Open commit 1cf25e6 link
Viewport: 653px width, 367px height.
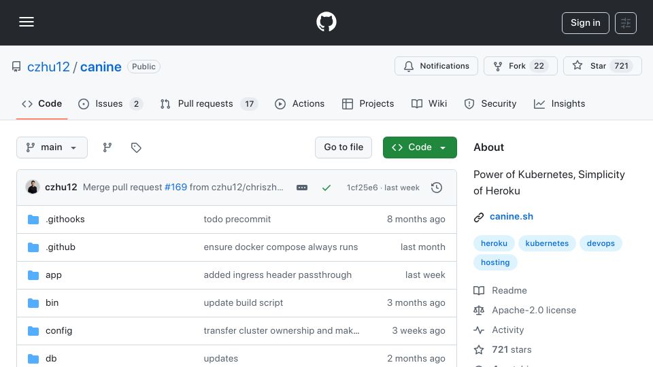(x=363, y=188)
